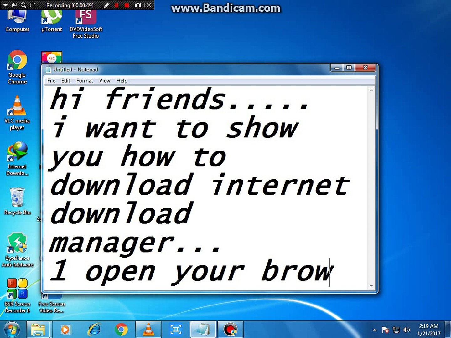Place cursor in word 'brow' in Notepad
This screenshot has width=451, height=338.
click(298, 270)
